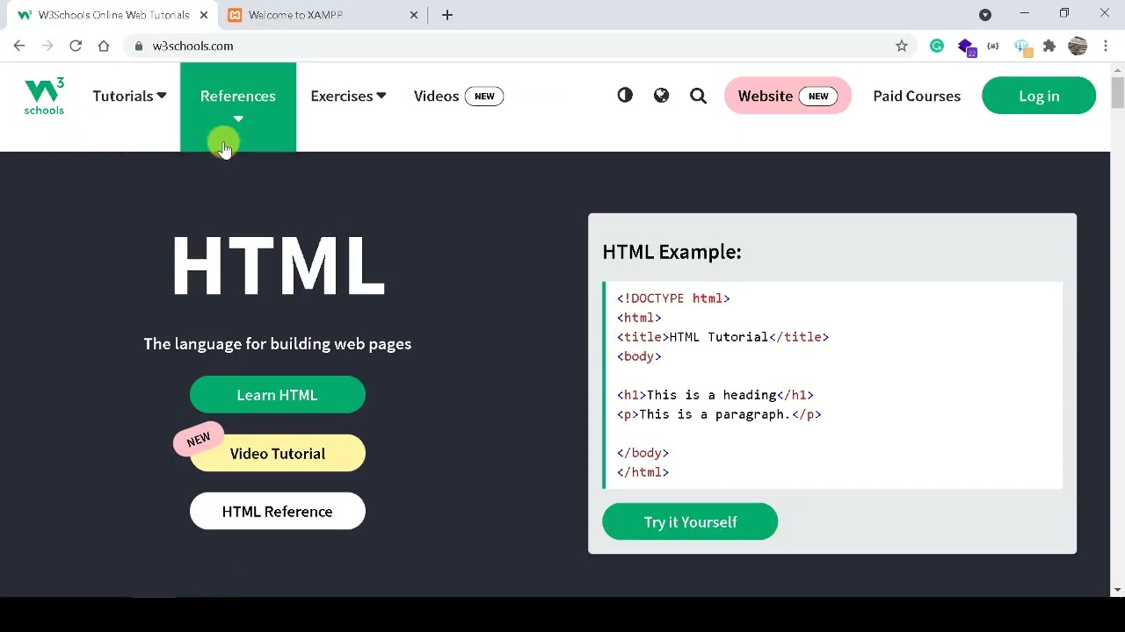Toggle dark mode contrast icon
Viewport: 1125px width, 632px height.
pos(625,96)
